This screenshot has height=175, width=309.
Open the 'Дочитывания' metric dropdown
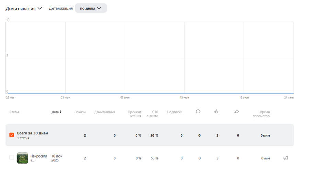tap(24, 8)
